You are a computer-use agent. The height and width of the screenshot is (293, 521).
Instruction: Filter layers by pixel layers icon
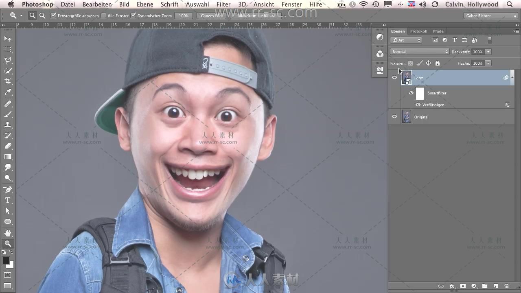(x=435, y=40)
